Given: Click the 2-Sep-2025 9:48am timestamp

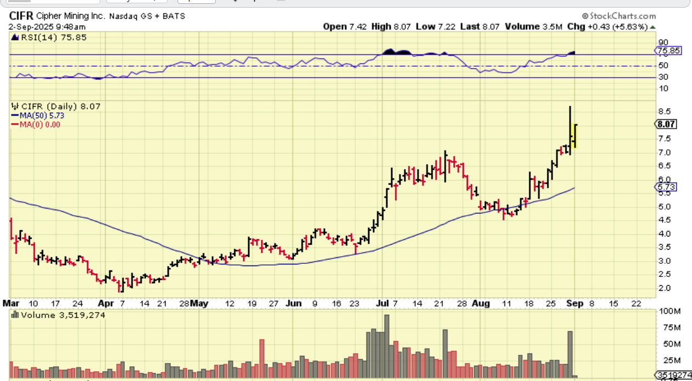Looking at the screenshot, I should point(47,27).
